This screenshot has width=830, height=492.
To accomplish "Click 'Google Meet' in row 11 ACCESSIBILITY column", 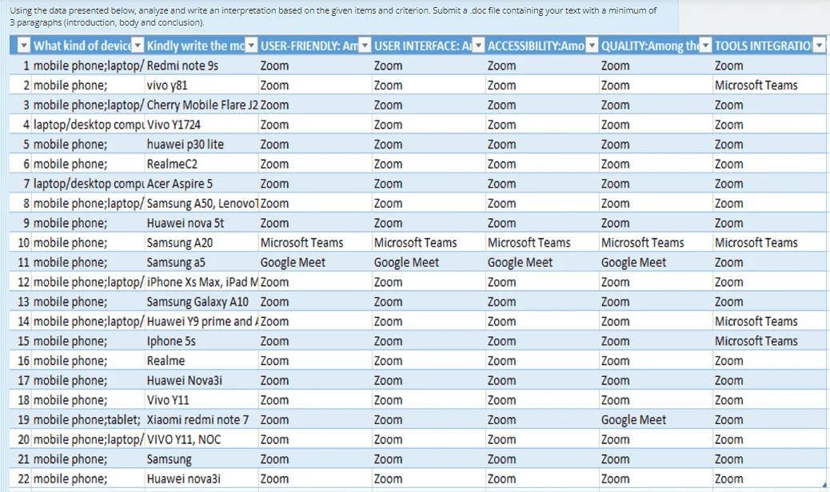I will [x=520, y=262].
